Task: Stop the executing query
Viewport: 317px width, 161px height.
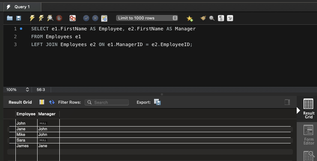Action: pos(59,18)
